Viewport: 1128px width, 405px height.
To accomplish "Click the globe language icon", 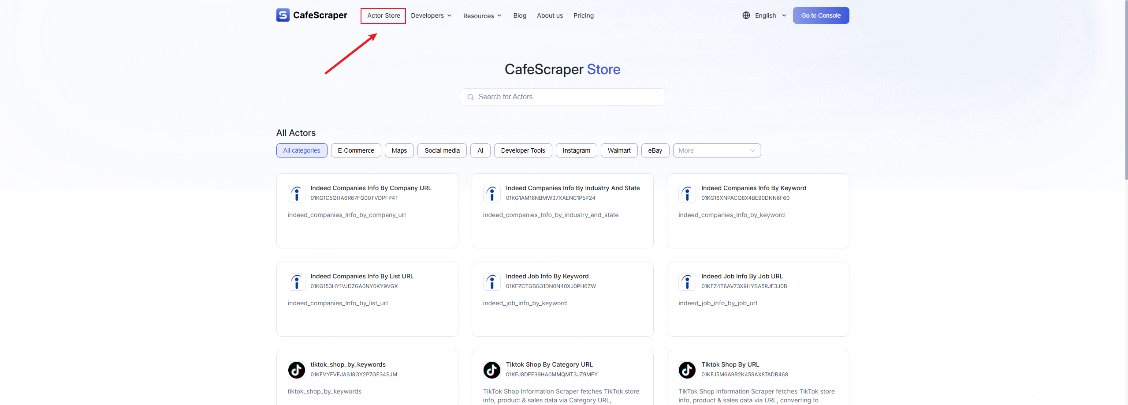I will click(x=746, y=15).
